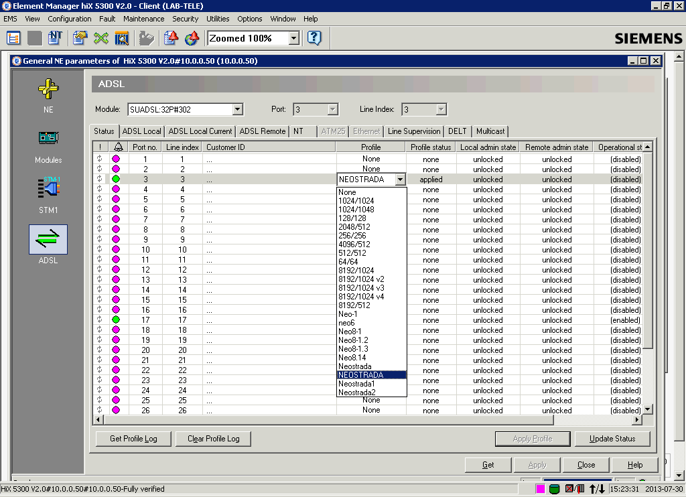Switch to the Line Supervision tab

click(x=414, y=131)
